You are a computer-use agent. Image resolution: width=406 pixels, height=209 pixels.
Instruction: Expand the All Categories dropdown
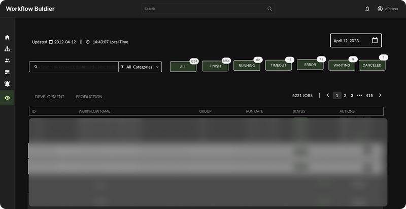[140, 67]
